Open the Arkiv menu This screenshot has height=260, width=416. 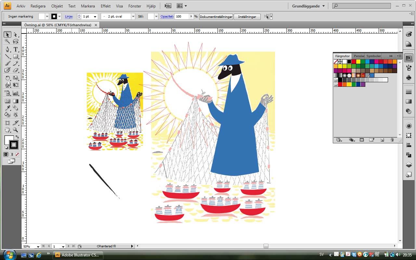point(21,6)
